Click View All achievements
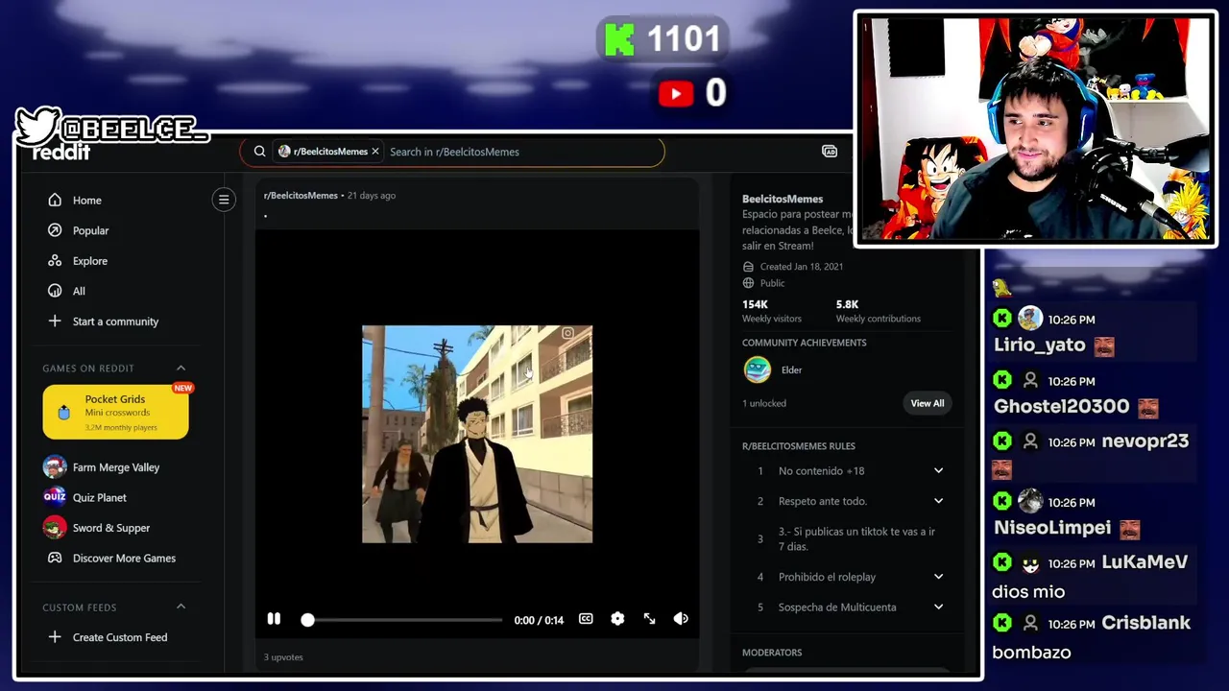 point(928,403)
